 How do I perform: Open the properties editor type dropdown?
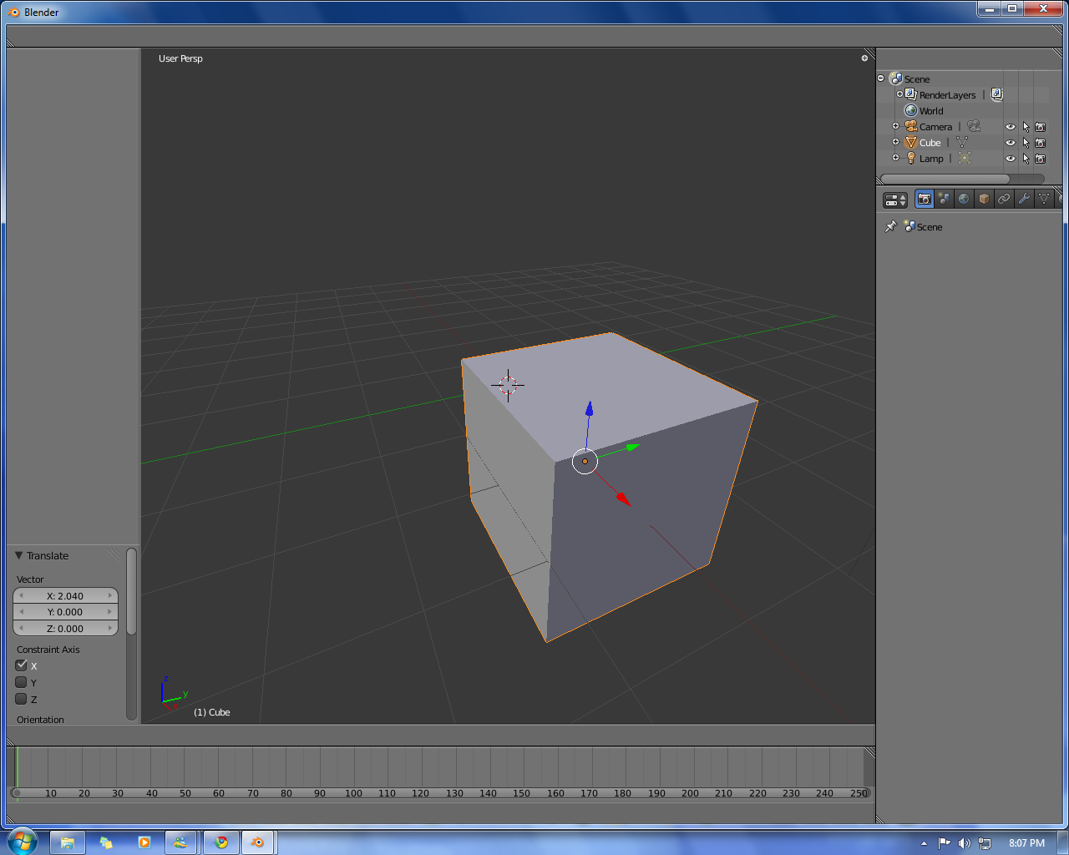895,200
